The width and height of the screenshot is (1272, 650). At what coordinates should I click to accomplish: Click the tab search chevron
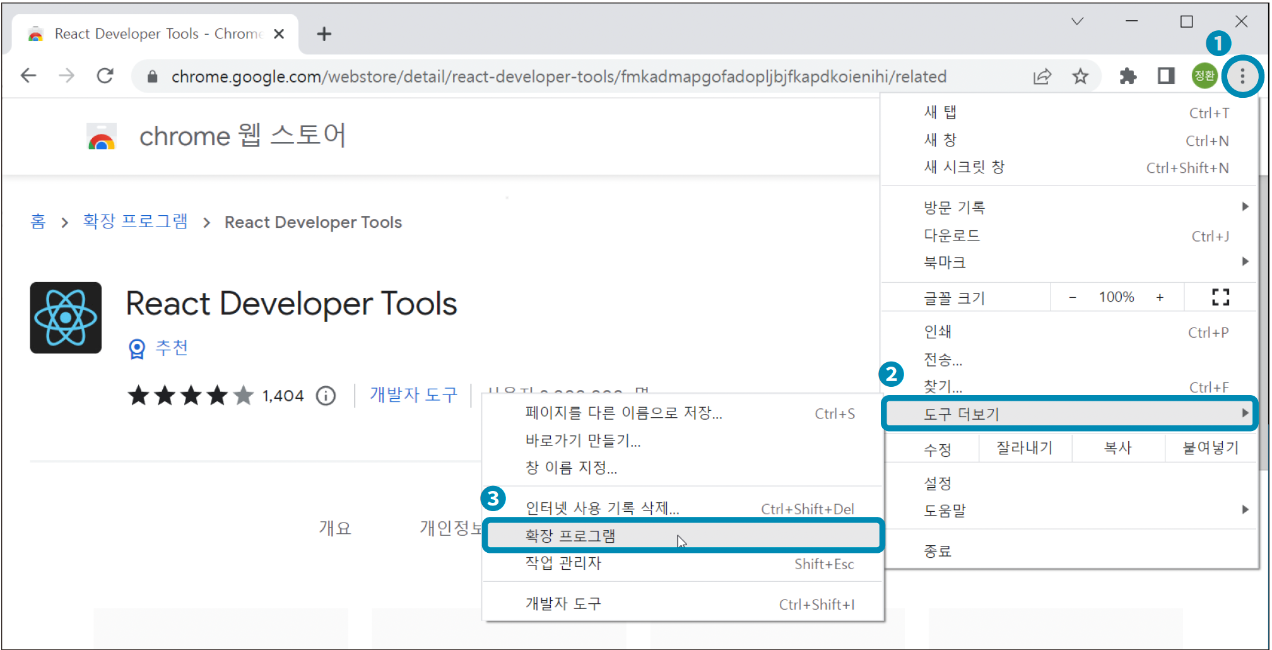point(1077,21)
